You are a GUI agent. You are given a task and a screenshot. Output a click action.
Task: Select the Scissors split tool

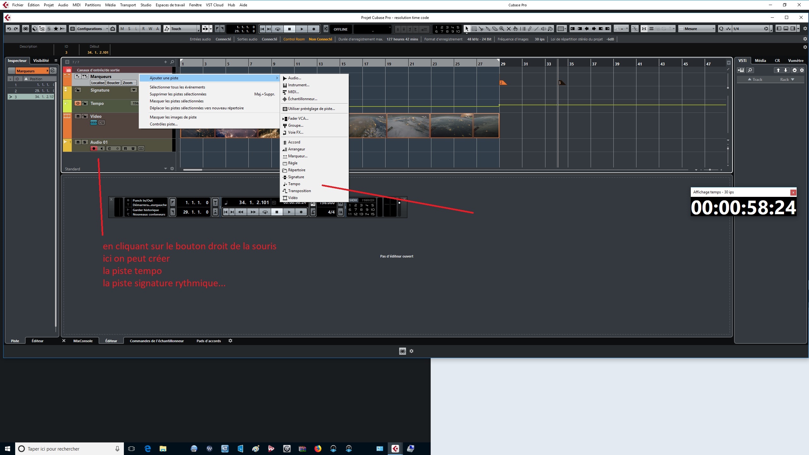pyautogui.click(x=481, y=29)
